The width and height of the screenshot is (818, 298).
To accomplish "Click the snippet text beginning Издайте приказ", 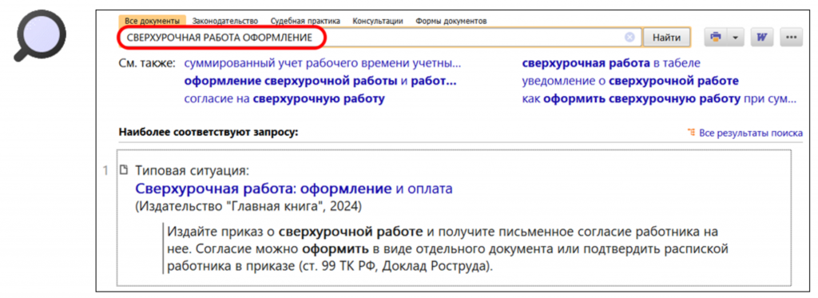I will (447, 248).
